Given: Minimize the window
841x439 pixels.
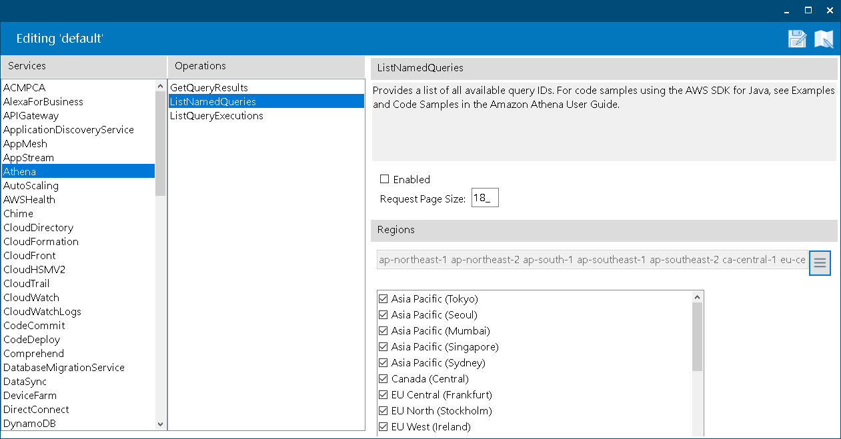Looking at the screenshot, I should [788, 10].
